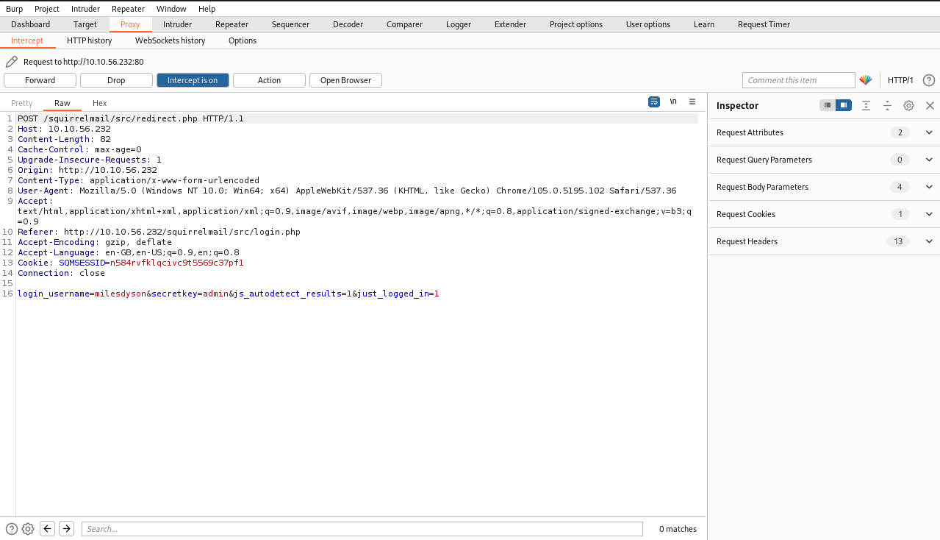
Task: Drop the intercepted request
Action: point(116,80)
